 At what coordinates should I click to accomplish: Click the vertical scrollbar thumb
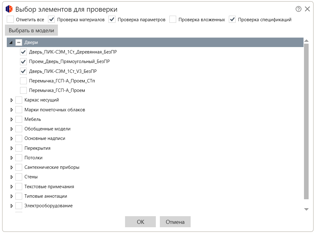tap(306, 121)
